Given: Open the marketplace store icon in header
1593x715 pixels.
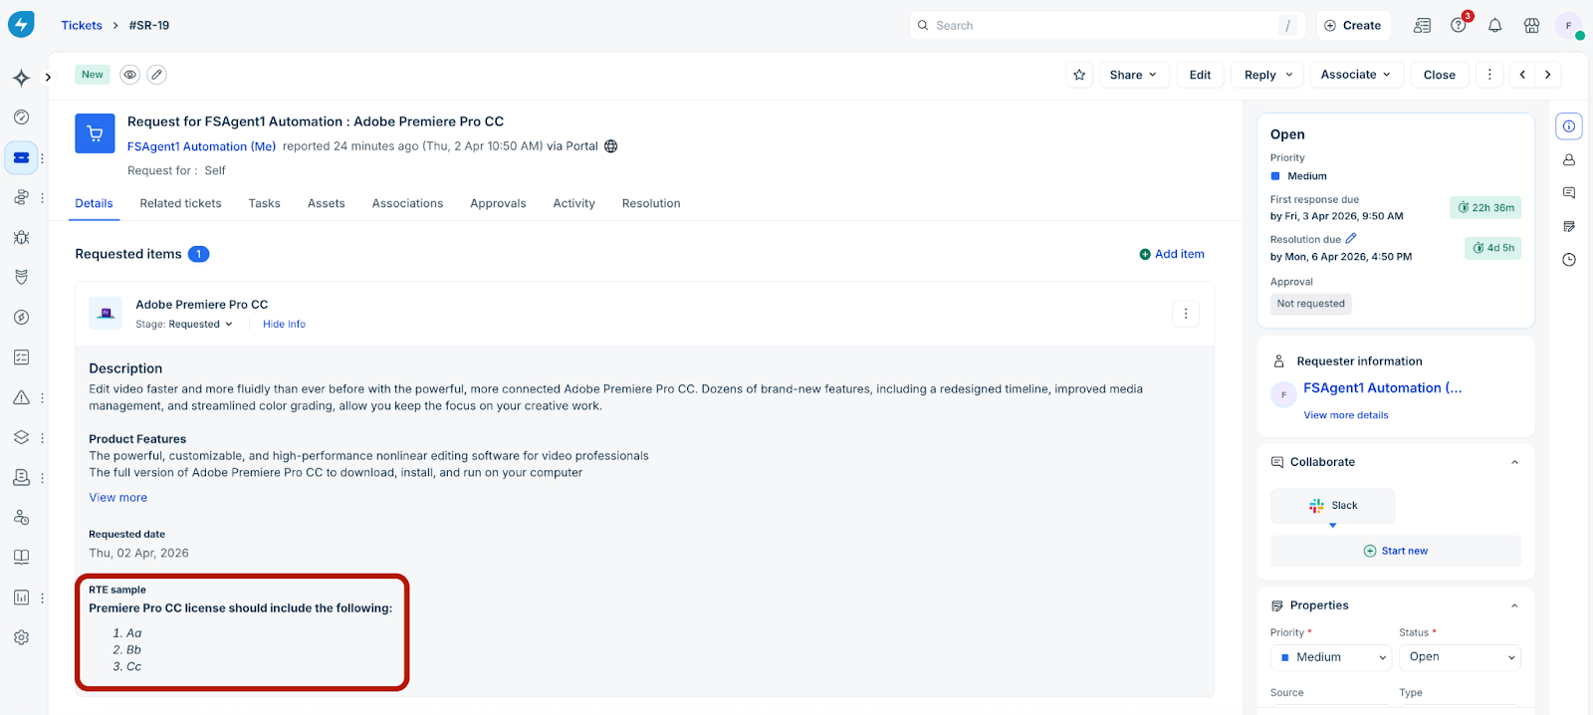Looking at the screenshot, I should coord(1531,25).
